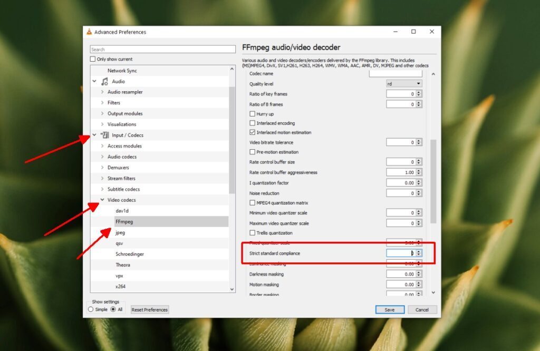Image resolution: width=540 pixels, height=351 pixels.
Task: Increase Ratio of B frames with the up stepper
Action: click(420, 102)
